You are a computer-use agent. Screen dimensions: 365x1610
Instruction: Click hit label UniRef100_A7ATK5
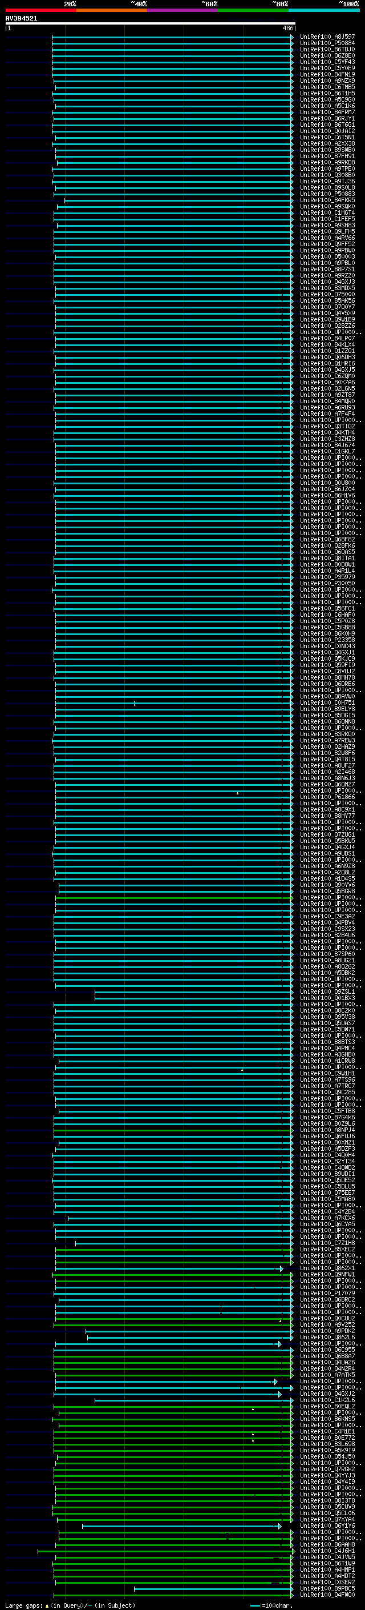click(327, 1375)
